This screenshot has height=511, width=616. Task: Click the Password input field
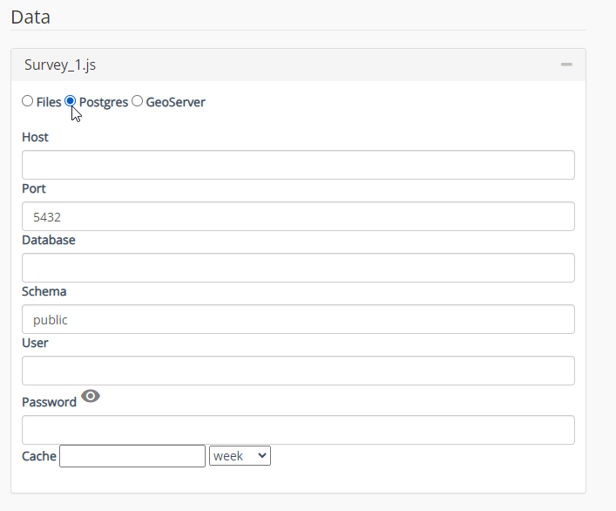(298, 430)
